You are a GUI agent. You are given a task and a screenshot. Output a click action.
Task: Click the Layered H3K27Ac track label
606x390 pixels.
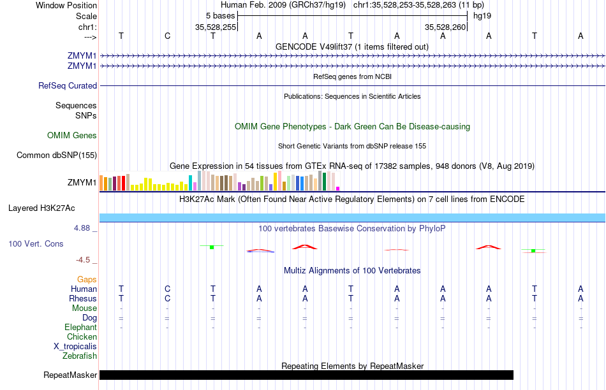click(x=41, y=208)
